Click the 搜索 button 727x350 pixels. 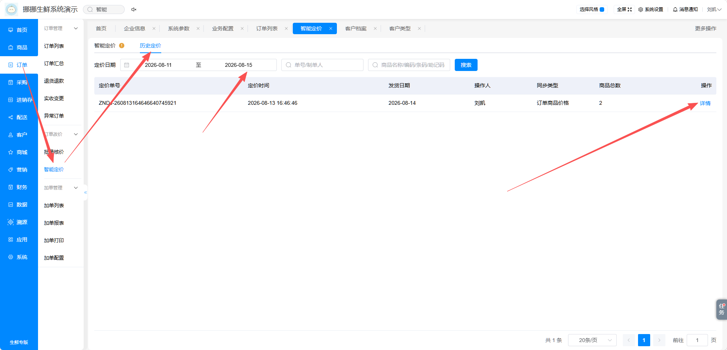click(x=466, y=65)
